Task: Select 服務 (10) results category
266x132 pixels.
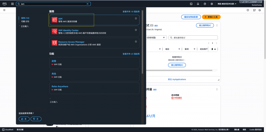Action: tap(25, 18)
